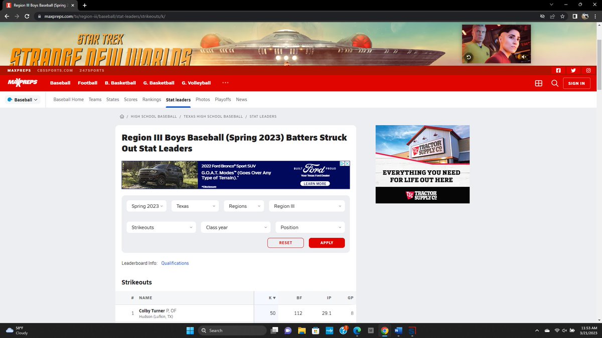Open the Regions dropdown
Image resolution: width=602 pixels, height=338 pixels.
244,206
